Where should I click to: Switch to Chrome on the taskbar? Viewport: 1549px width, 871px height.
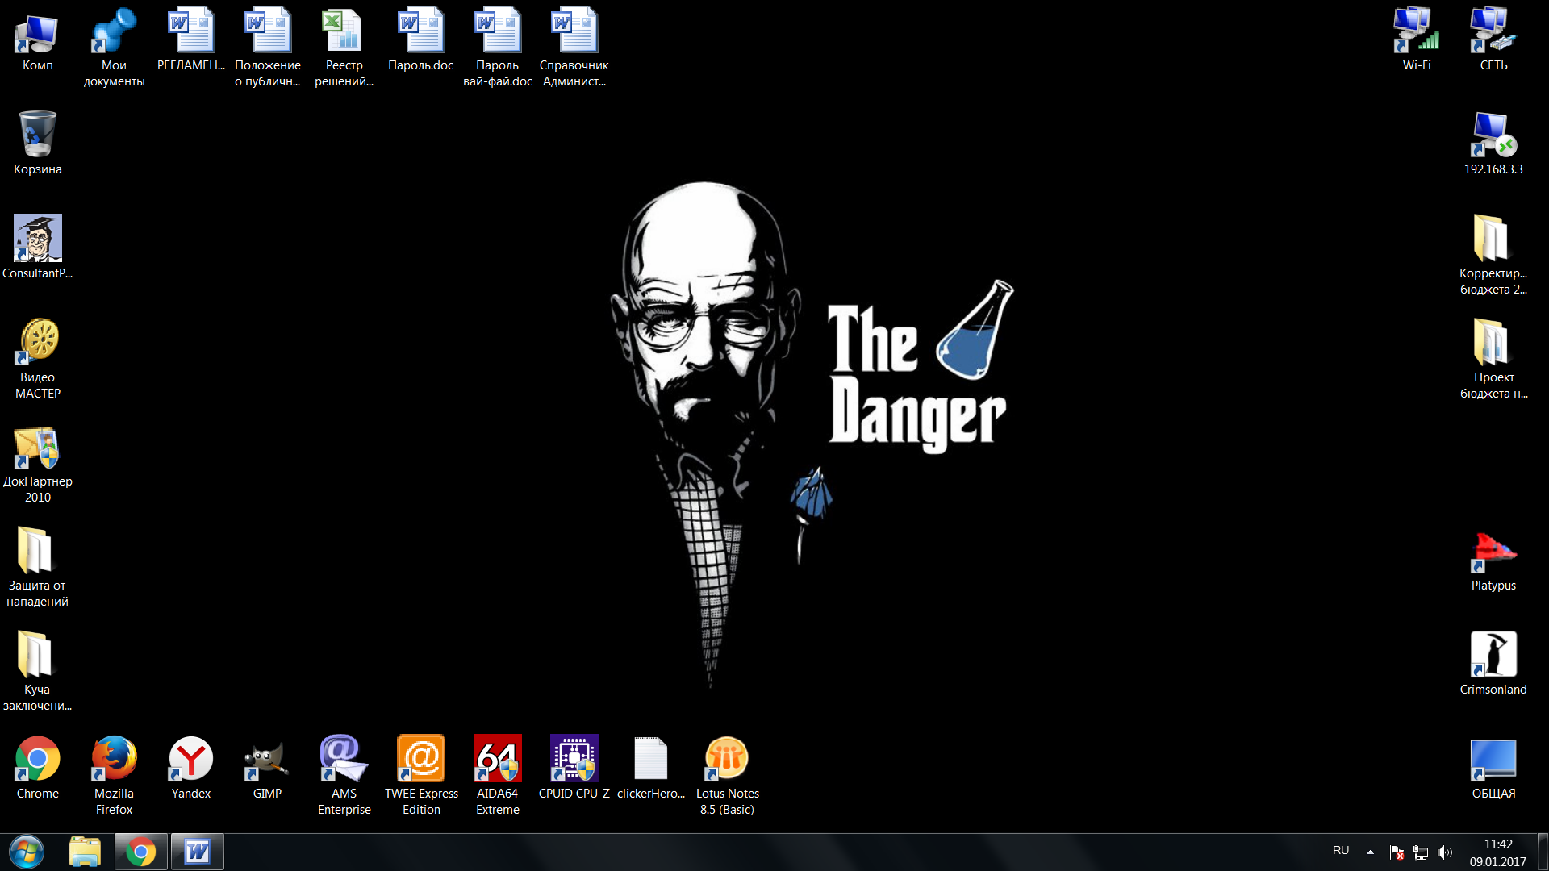(x=141, y=852)
